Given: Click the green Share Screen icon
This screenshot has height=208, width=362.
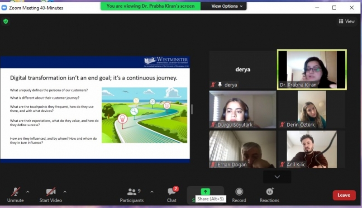Looking at the screenshot, I should pyautogui.click(x=205, y=192).
